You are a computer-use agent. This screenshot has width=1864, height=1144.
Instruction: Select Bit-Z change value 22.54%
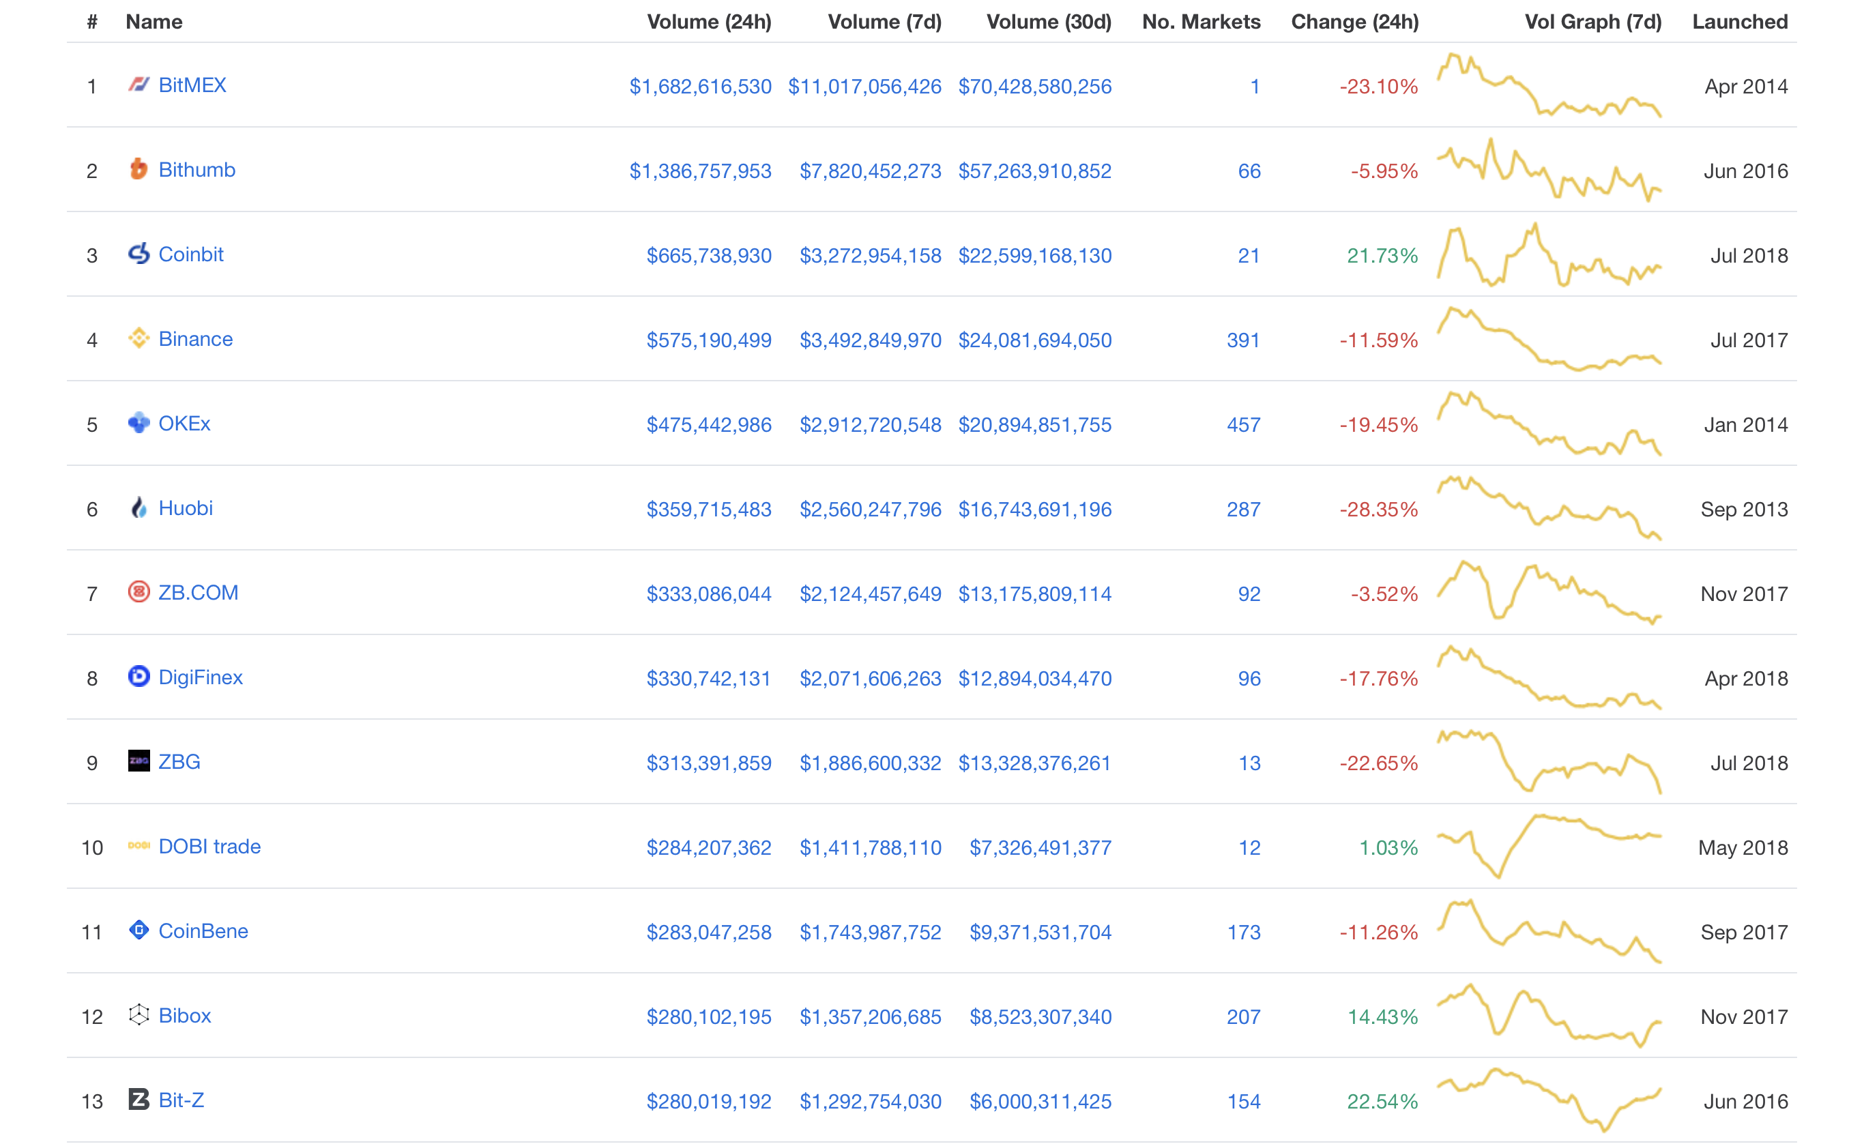coord(1382,1102)
